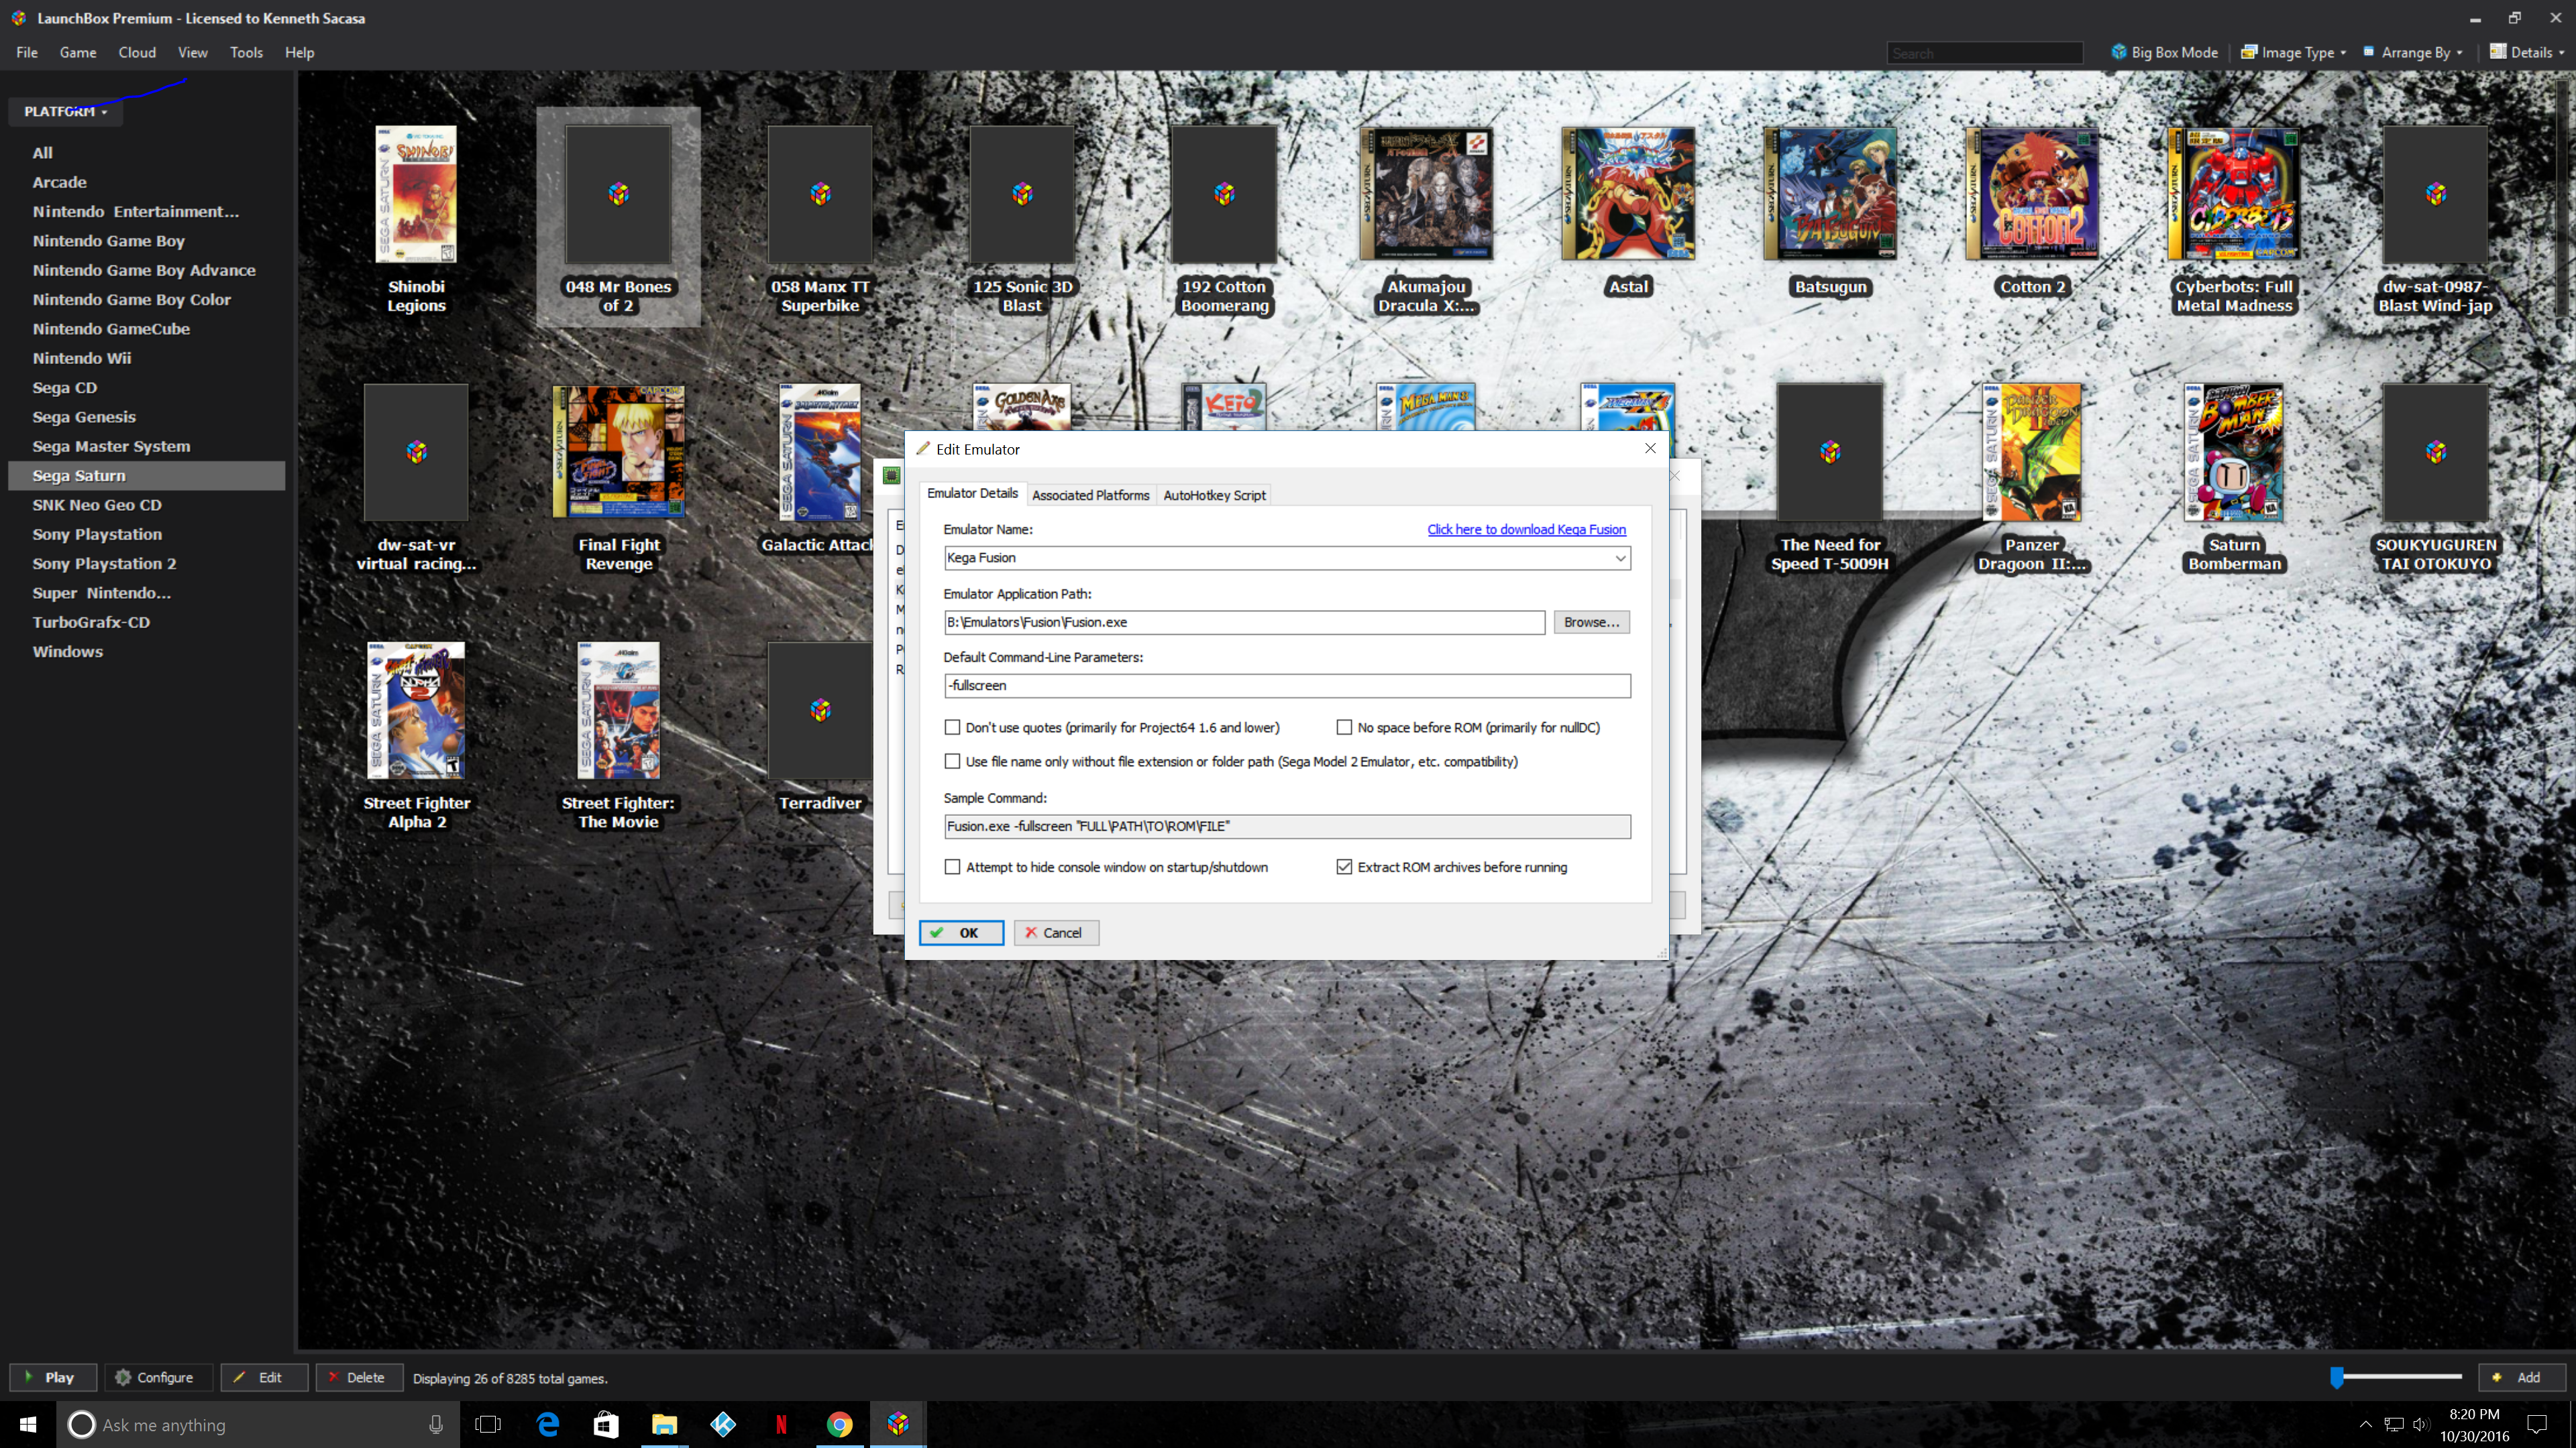
Task: Select Panzer Dragoon II cover
Action: (2032, 452)
